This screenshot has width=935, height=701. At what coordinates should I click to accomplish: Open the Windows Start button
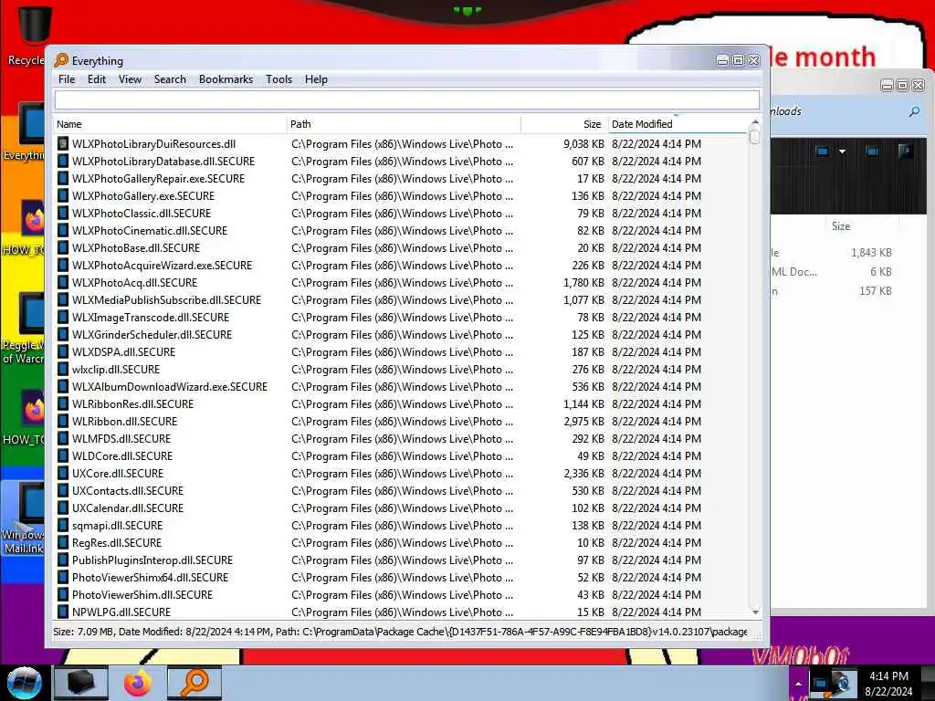(x=24, y=683)
